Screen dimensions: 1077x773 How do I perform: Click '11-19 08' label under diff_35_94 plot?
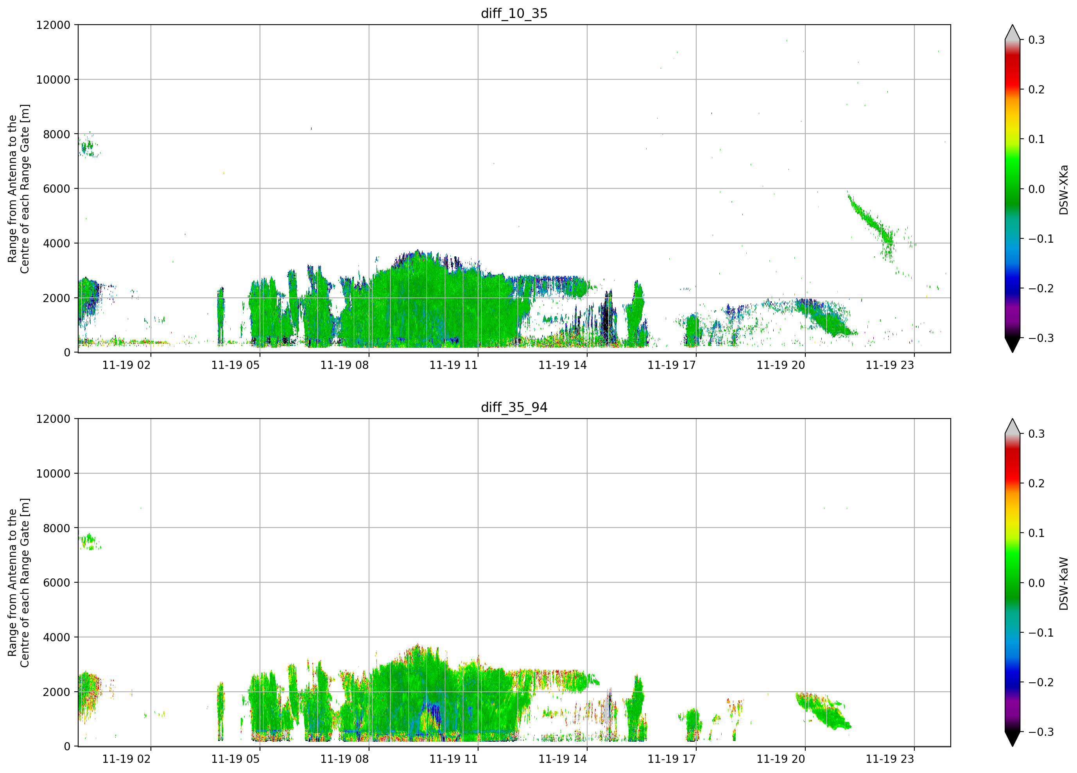344,759
